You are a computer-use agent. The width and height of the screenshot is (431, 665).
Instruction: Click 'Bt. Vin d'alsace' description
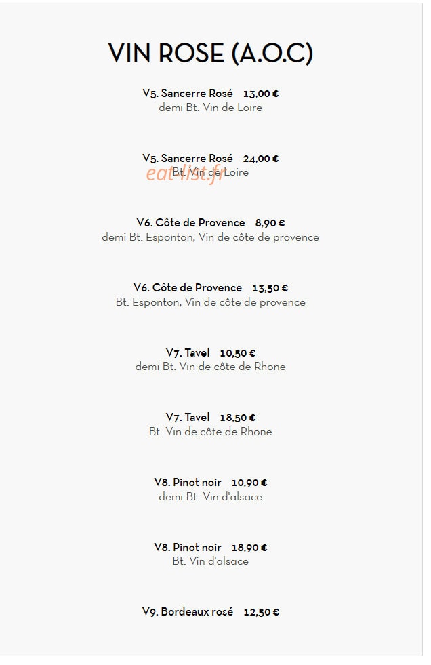tap(210, 561)
